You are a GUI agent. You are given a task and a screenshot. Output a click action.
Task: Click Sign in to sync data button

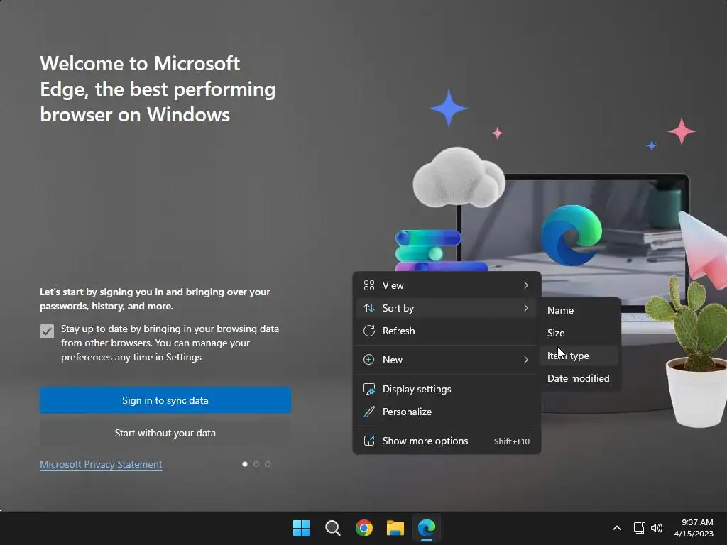(165, 400)
